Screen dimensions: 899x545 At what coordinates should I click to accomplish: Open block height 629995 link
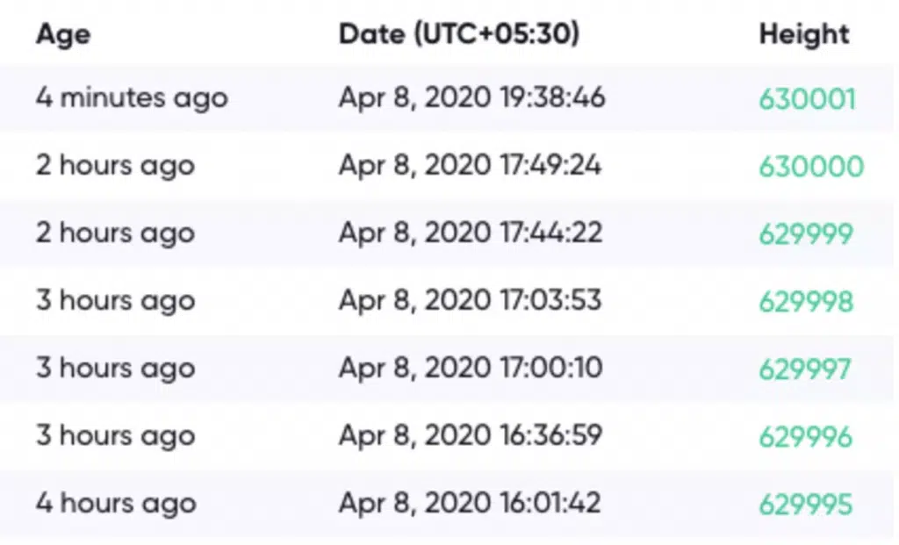806,505
